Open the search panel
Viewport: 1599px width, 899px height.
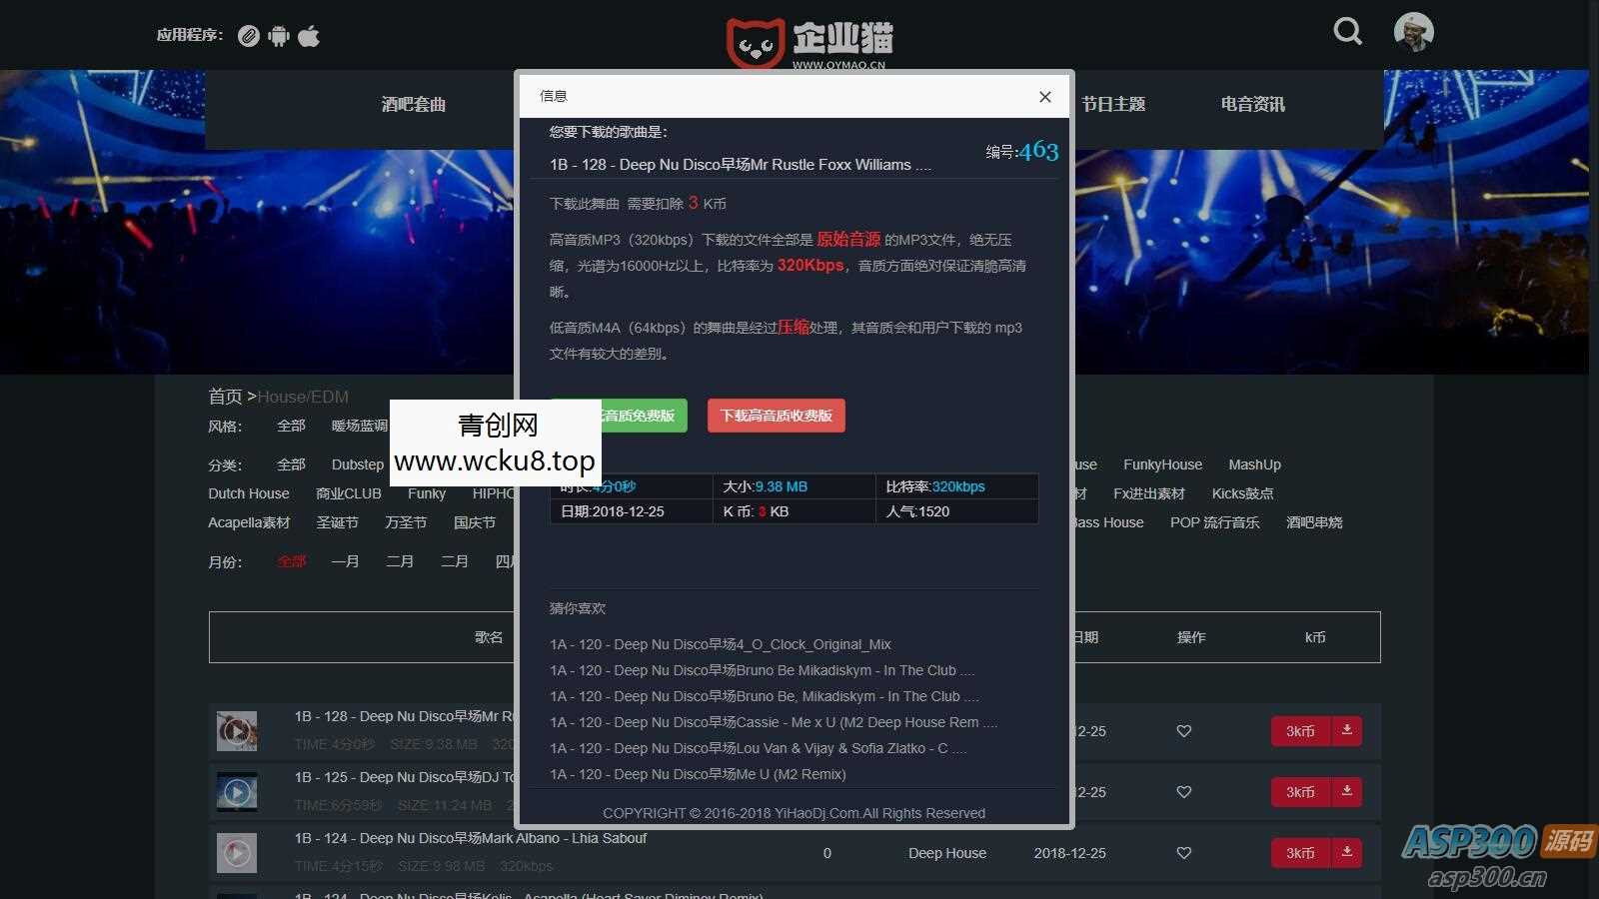(x=1347, y=31)
